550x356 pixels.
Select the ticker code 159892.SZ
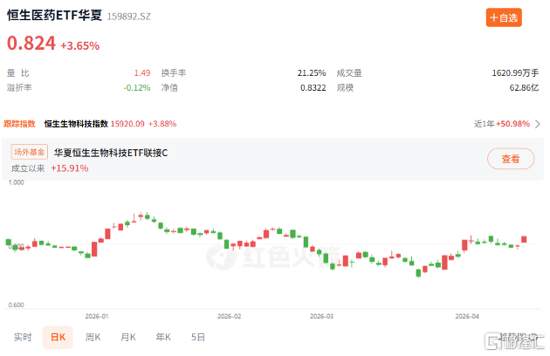(128, 17)
